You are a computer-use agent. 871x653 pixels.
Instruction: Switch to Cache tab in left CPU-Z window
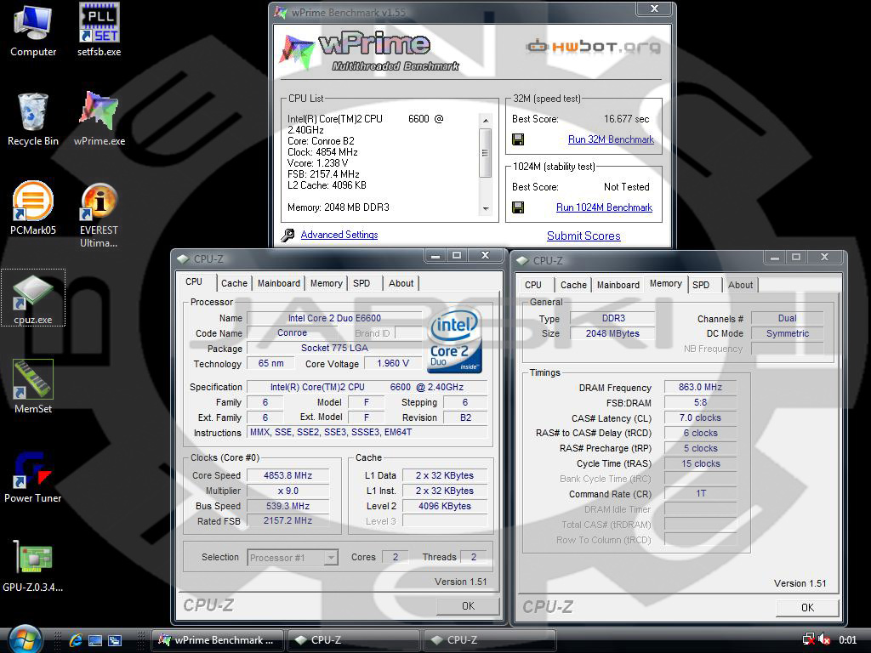[234, 283]
